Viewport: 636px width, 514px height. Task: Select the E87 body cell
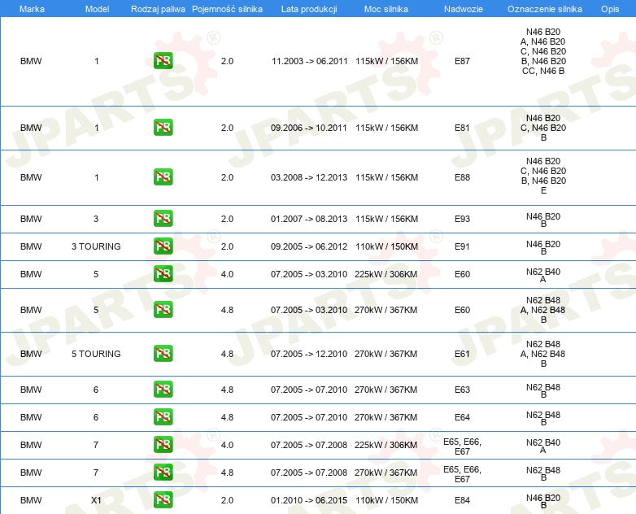tap(462, 61)
